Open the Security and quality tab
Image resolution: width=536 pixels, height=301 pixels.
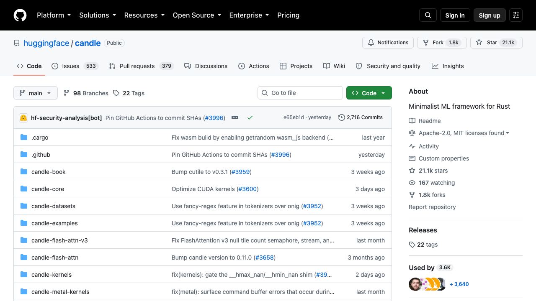tap(388, 66)
